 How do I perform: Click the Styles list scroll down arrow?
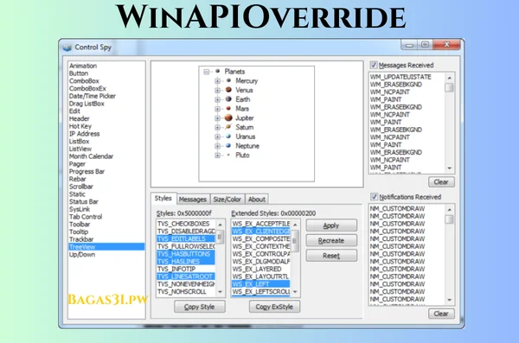point(220,292)
